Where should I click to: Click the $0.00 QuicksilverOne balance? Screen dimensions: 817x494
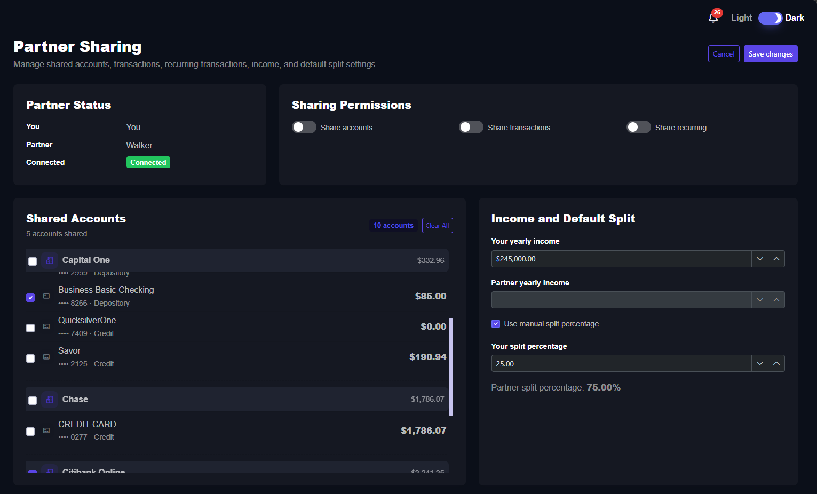pos(433,326)
